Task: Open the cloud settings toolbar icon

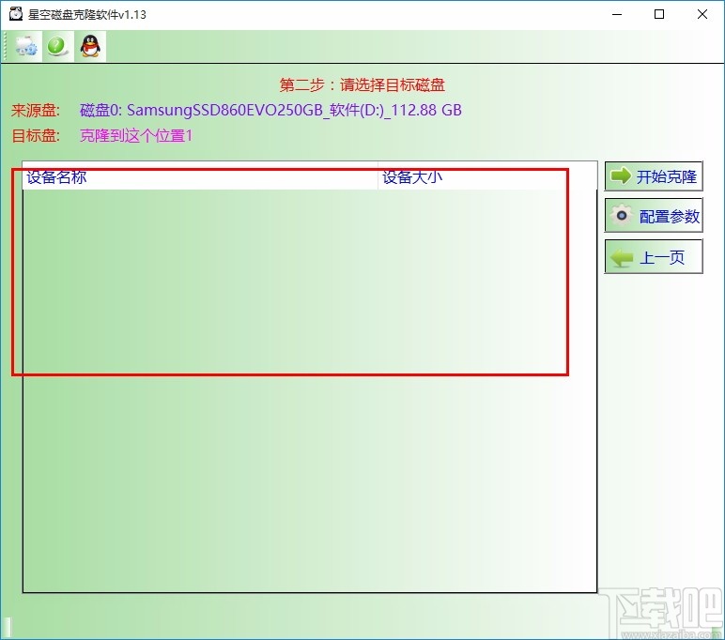Action: tap(26, 46)
